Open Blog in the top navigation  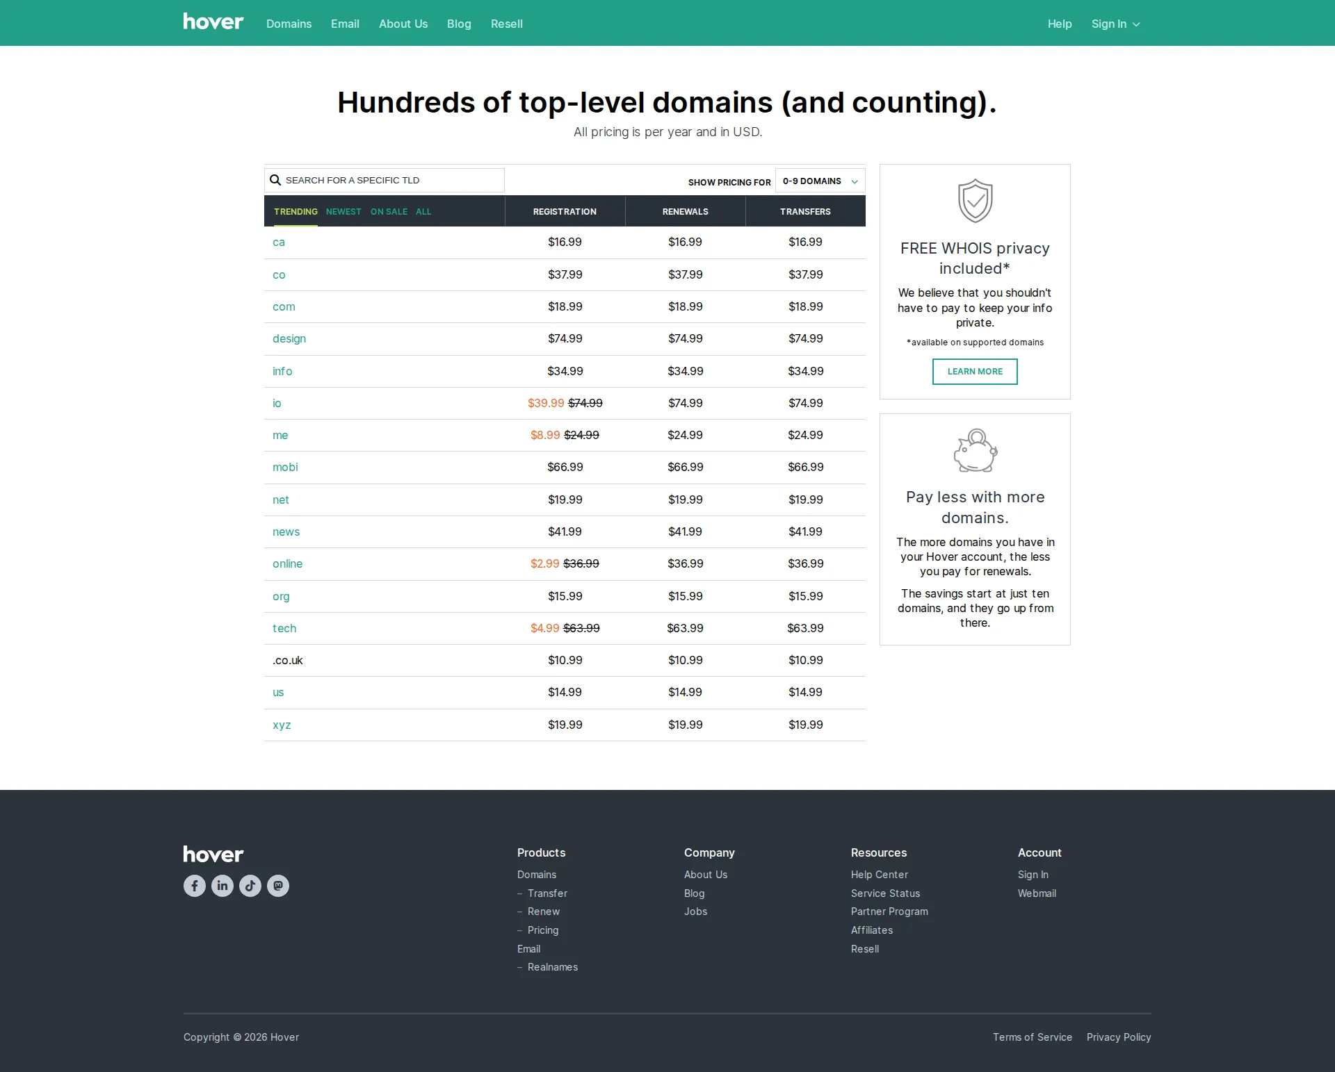[459, 24]
